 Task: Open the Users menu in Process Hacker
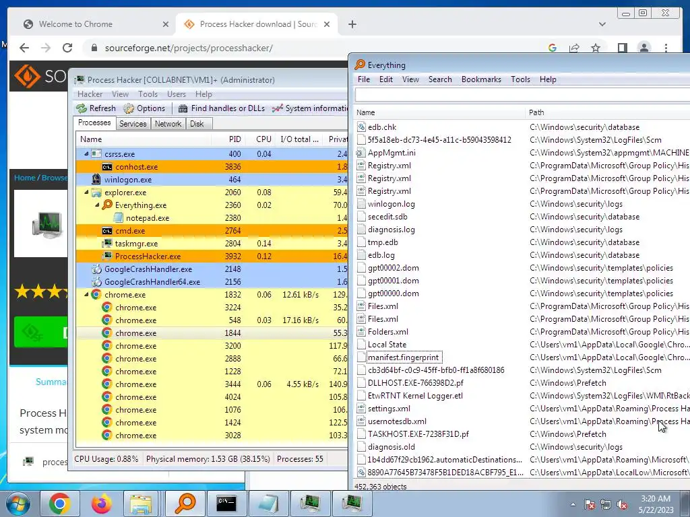(x=177, y=94)
